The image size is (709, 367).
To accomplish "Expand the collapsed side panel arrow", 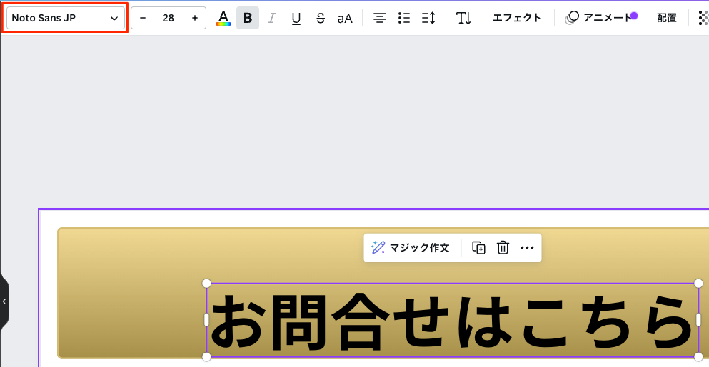I will [x=4, y=301].
